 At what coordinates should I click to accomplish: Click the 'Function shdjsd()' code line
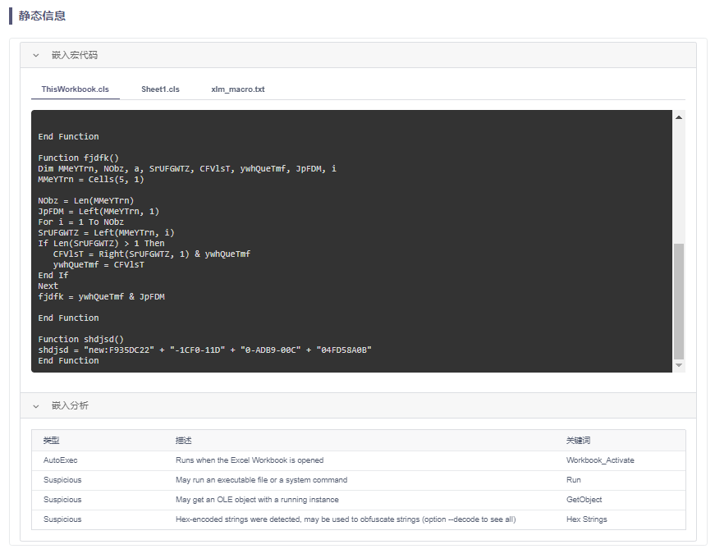pyautogui.click(x=81, y=339)
